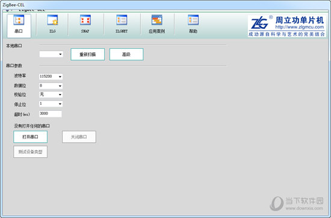This screenshot has width=331, height=218.
Task: Click the 测试设备类型 test device type button
Action: coord(31,152)
